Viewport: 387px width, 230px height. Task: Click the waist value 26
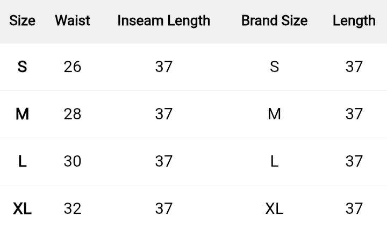73,67
